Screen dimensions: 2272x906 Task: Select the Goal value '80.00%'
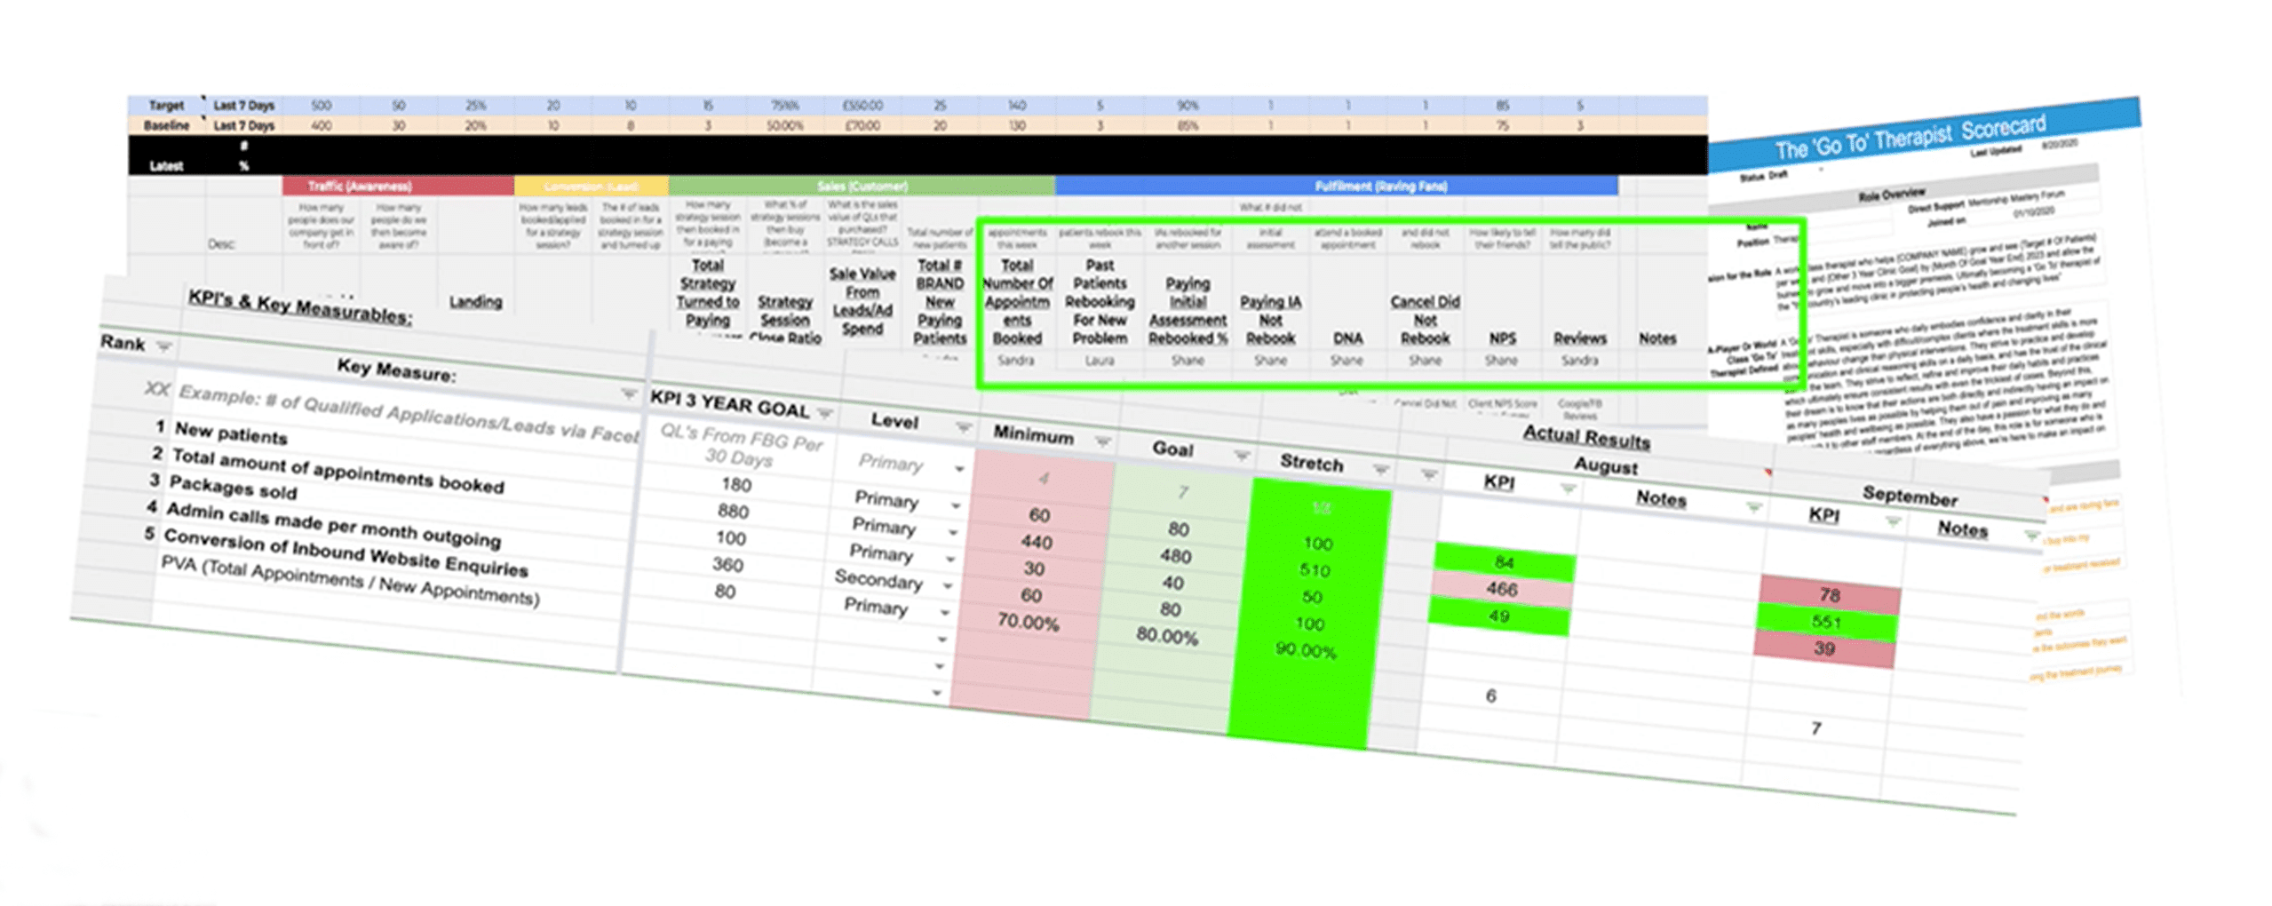pyautogui.click(x=1167, y=636)
